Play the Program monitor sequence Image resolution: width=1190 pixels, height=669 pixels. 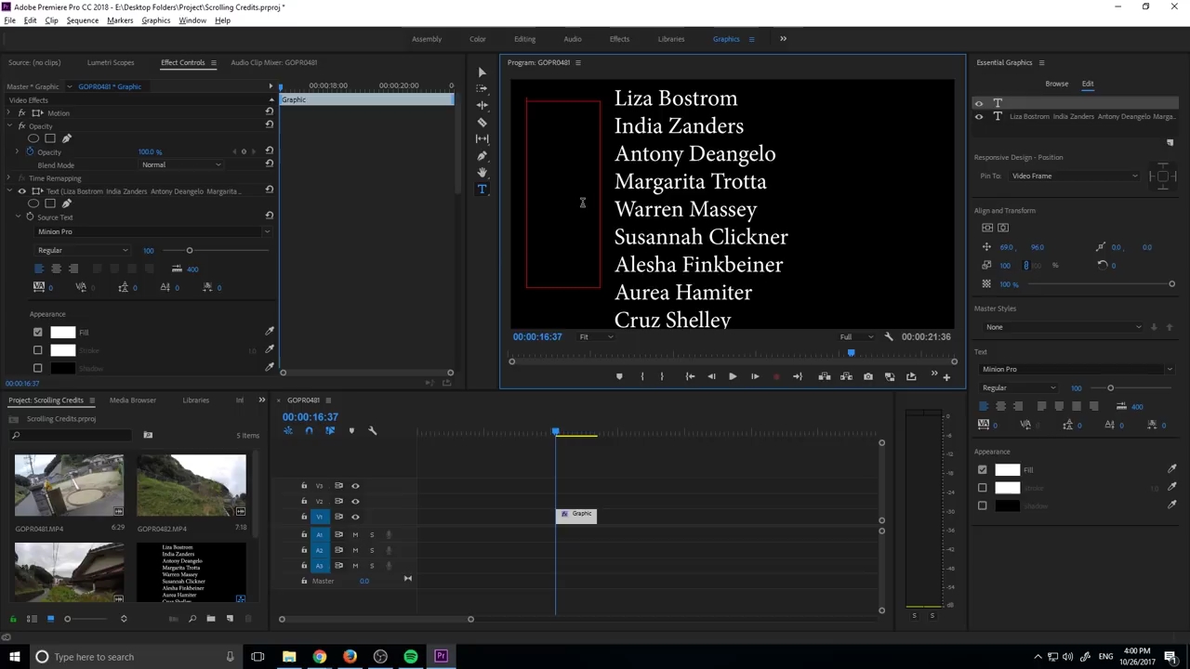coord(732,376)
